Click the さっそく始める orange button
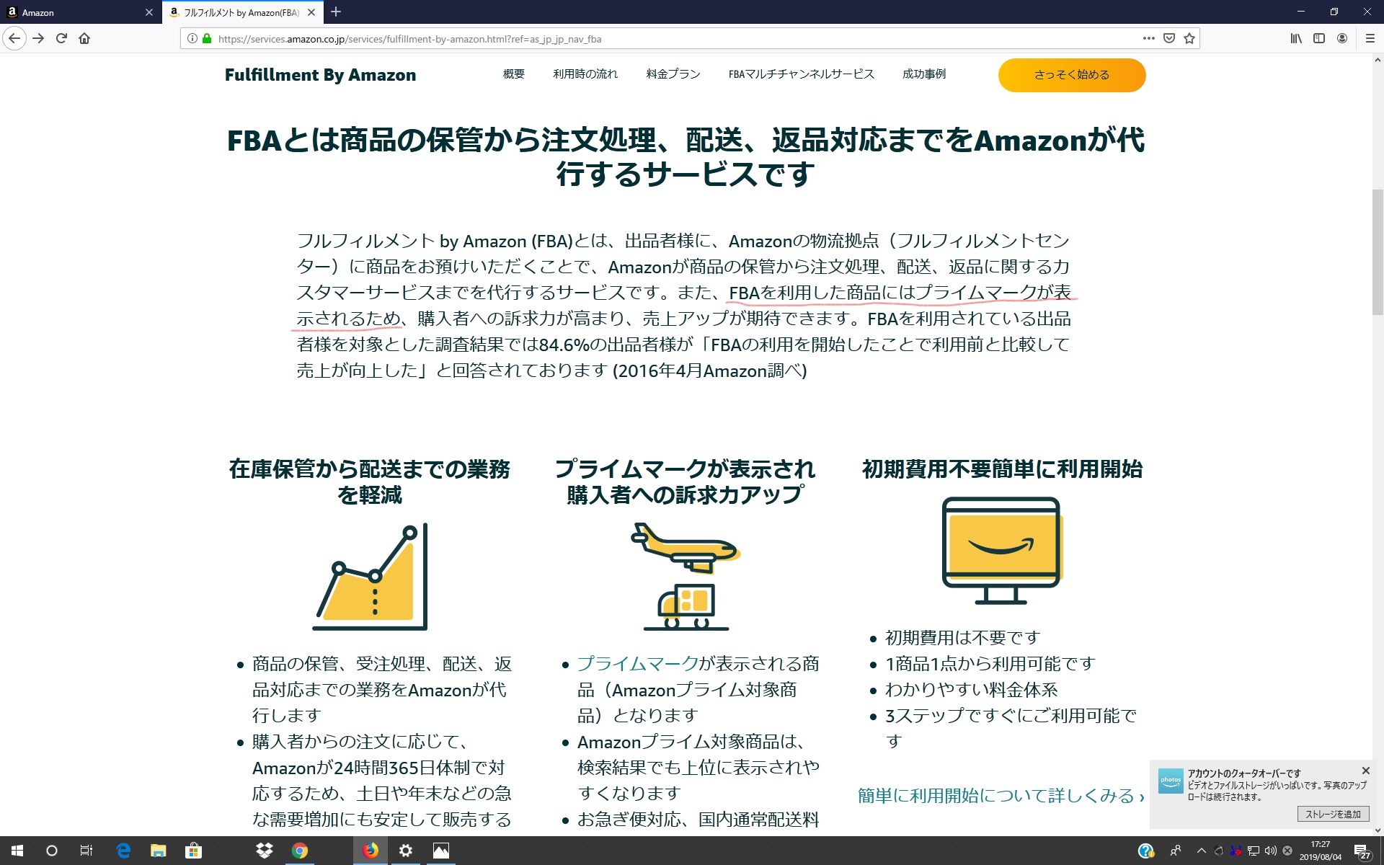Viewport: 1384px width, 865px height. pos(1072,75)
